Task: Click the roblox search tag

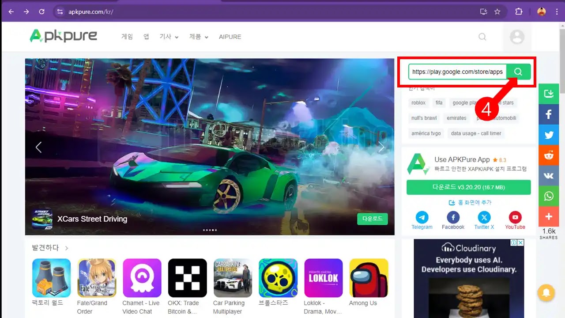Action: pos(418,102)
